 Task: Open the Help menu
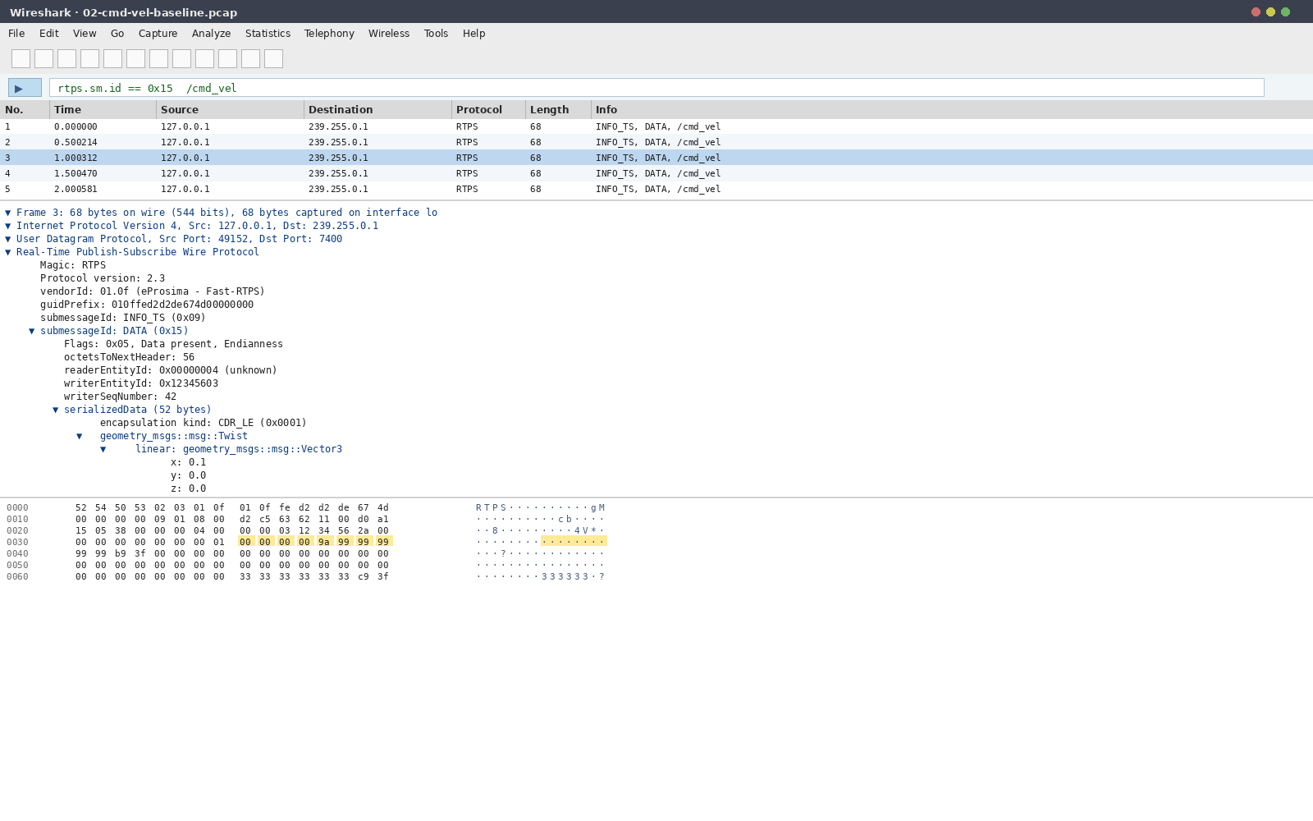coord(474,34)
